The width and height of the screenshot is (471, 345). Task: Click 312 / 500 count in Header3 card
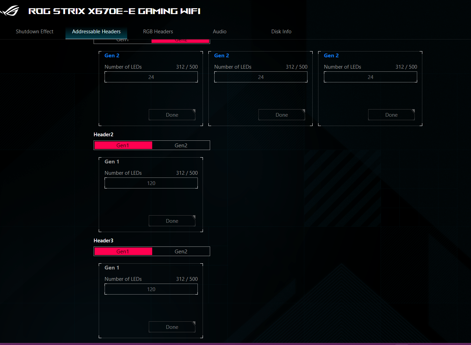[187, 279]
